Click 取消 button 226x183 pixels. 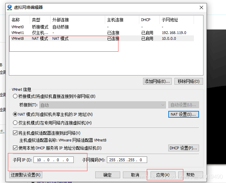pos(135,175)
